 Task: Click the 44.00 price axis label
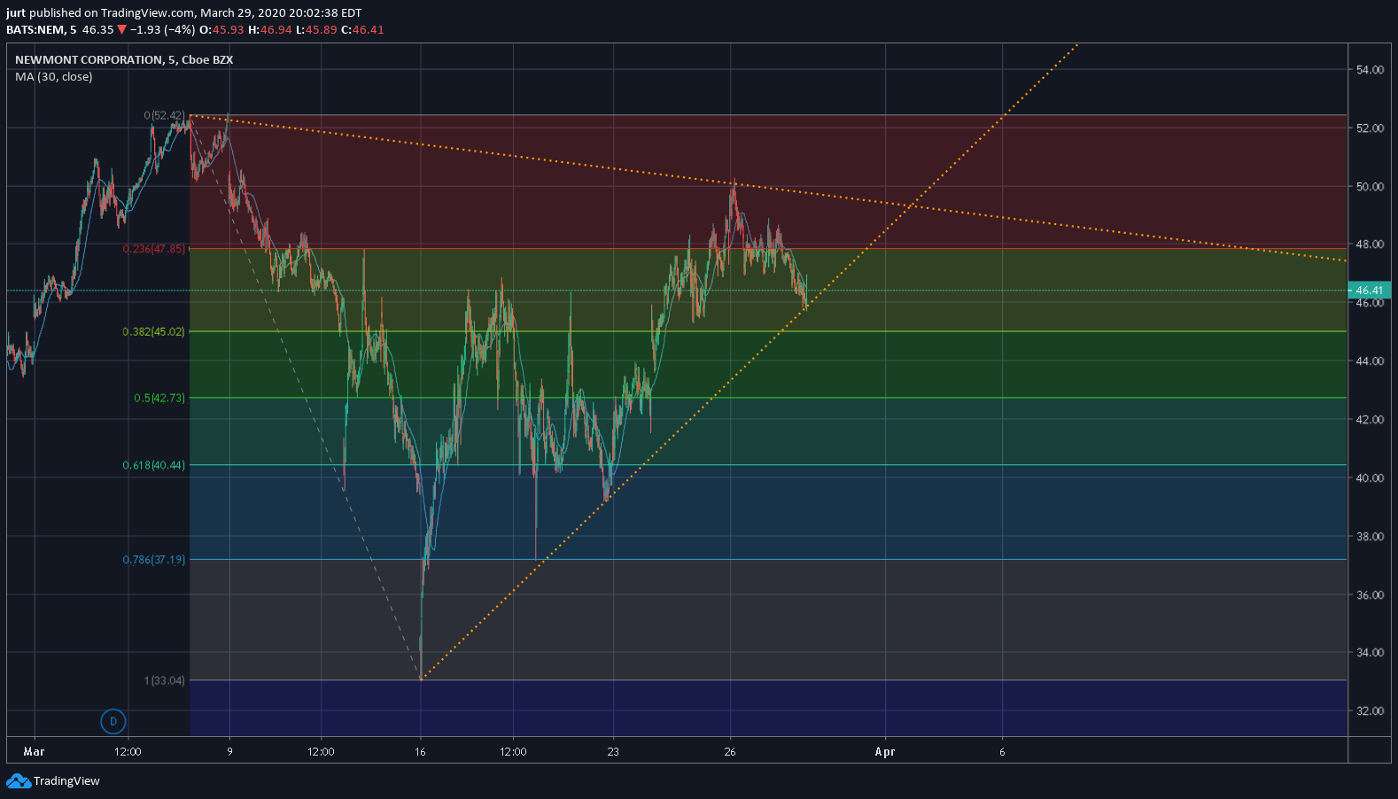[1370, 361]
